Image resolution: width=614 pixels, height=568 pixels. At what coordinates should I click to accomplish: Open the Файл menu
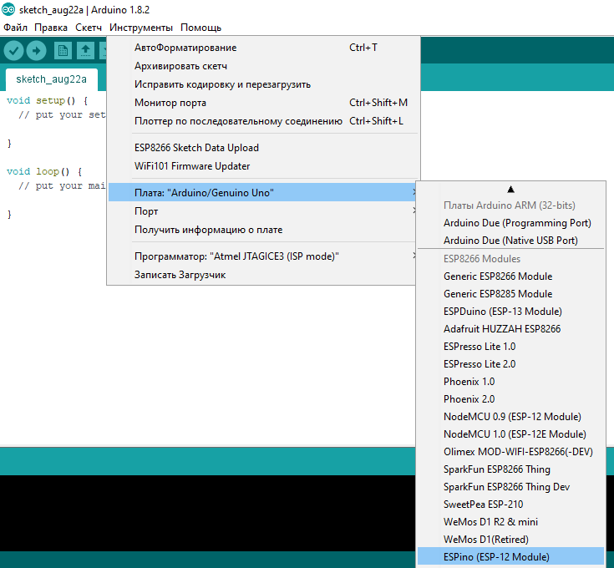point(15,28)
